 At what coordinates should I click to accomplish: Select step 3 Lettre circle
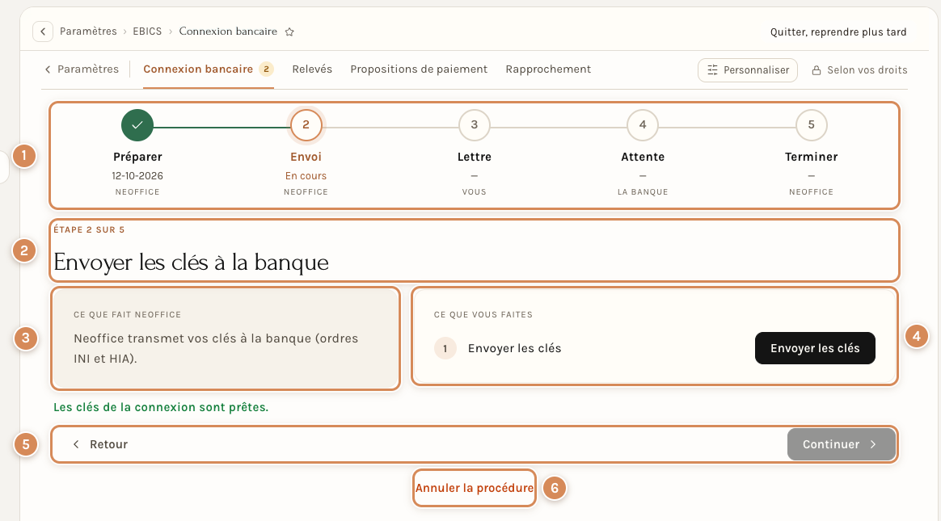pyautogui.click(x=474, y=124)
